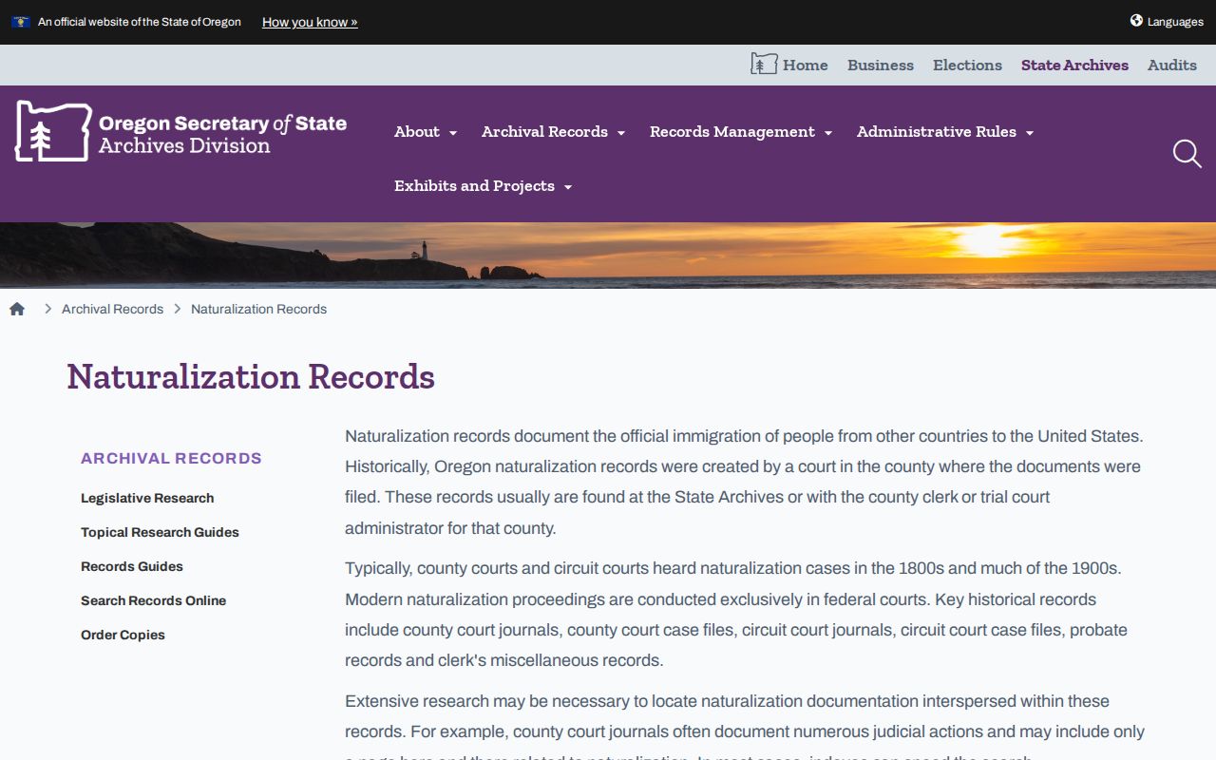Click the Naturalization Records breadcrumb link

click(x=258, y=309)
